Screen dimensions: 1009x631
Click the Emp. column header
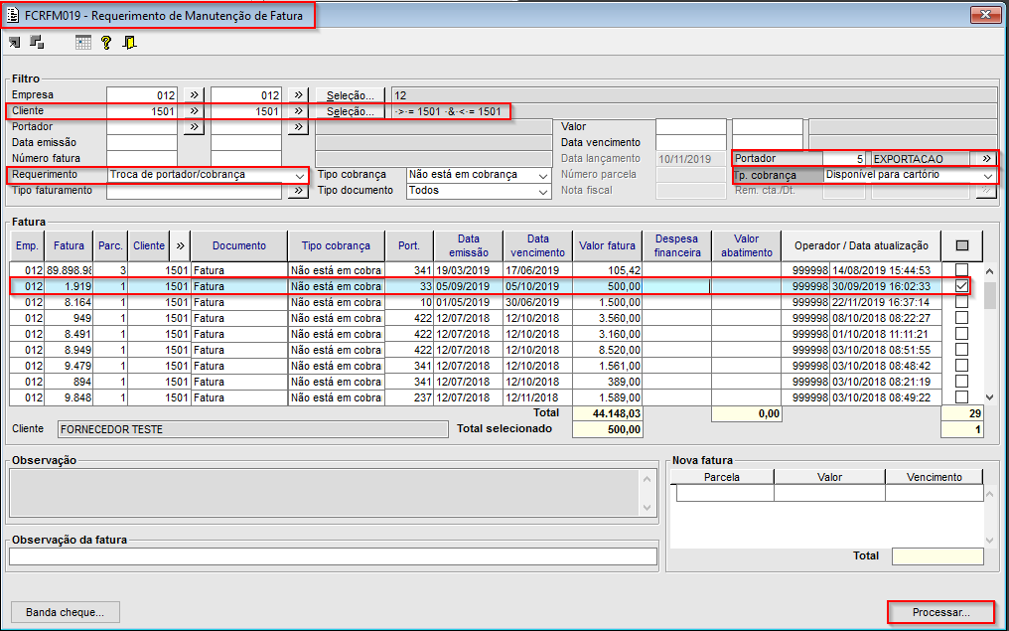tap(27, 245)
